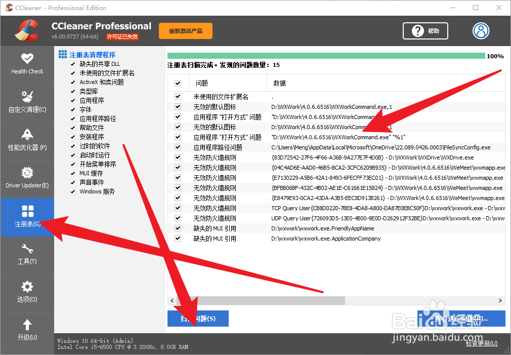Click the title bar CCleaner icon
Screen dimensions: 511x355
click(x=9, y=8)
